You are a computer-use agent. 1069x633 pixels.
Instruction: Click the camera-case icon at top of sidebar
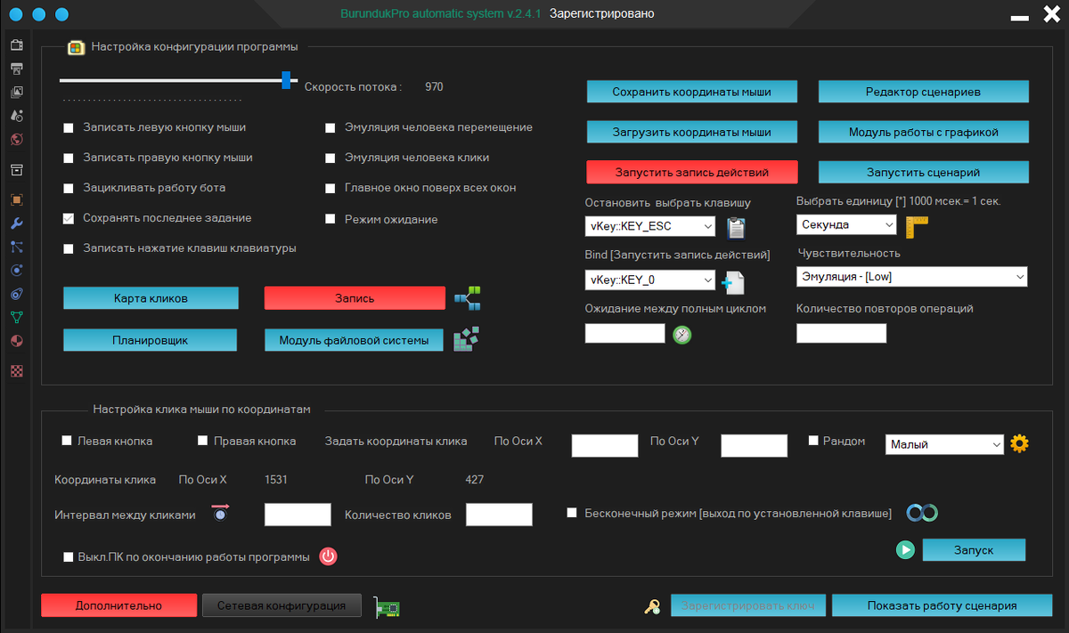tap(16, 45)
